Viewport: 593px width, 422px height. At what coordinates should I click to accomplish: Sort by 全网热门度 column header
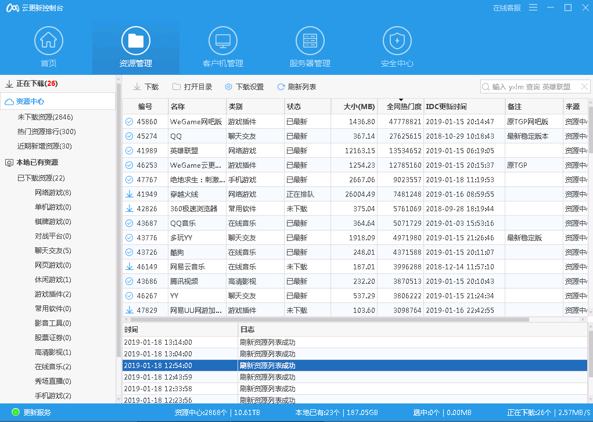click(401, 107)
